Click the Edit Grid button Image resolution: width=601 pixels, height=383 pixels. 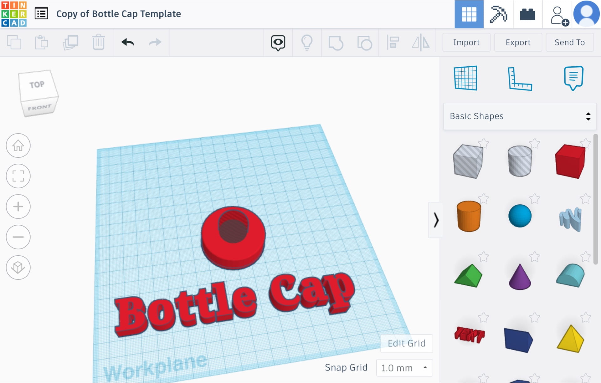407,343
